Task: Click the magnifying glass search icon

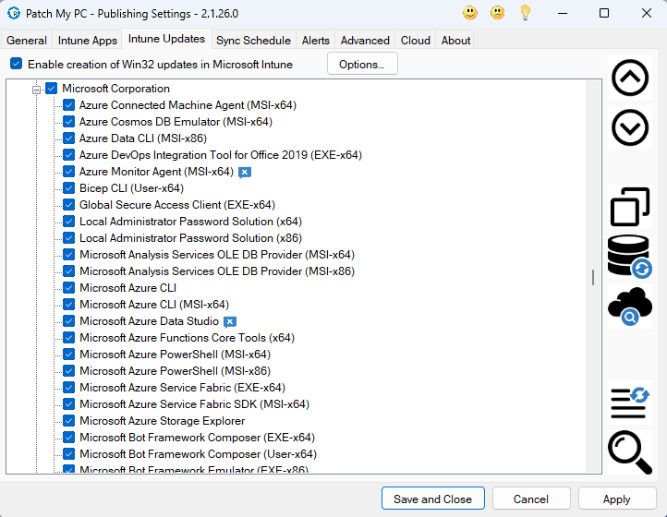Action: (629, 452)
